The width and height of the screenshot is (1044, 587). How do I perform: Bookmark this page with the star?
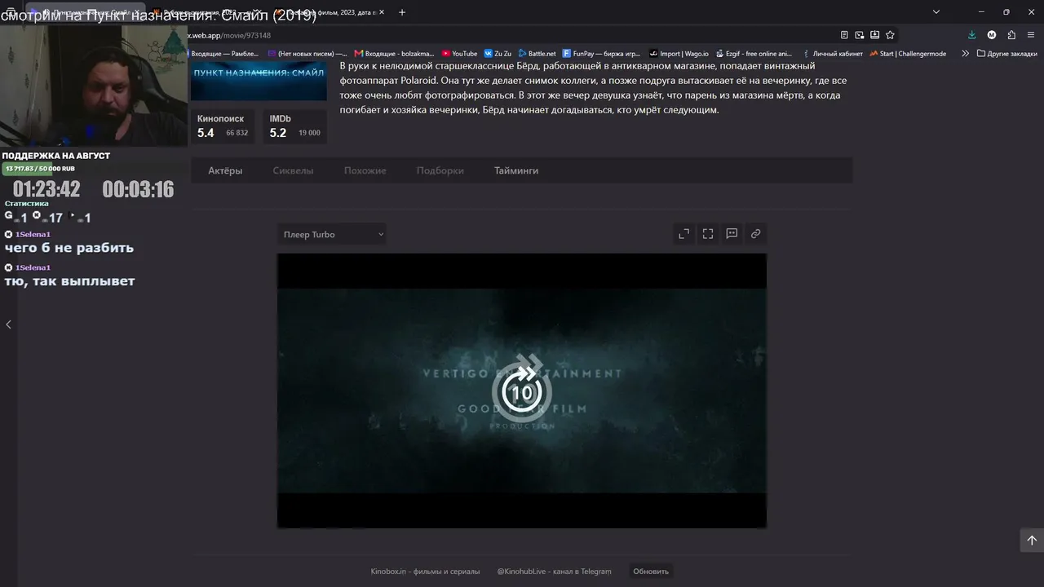(x=890, y=35)
